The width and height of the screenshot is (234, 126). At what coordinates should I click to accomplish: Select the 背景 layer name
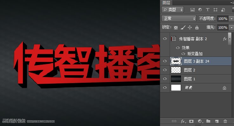point(188,88)
